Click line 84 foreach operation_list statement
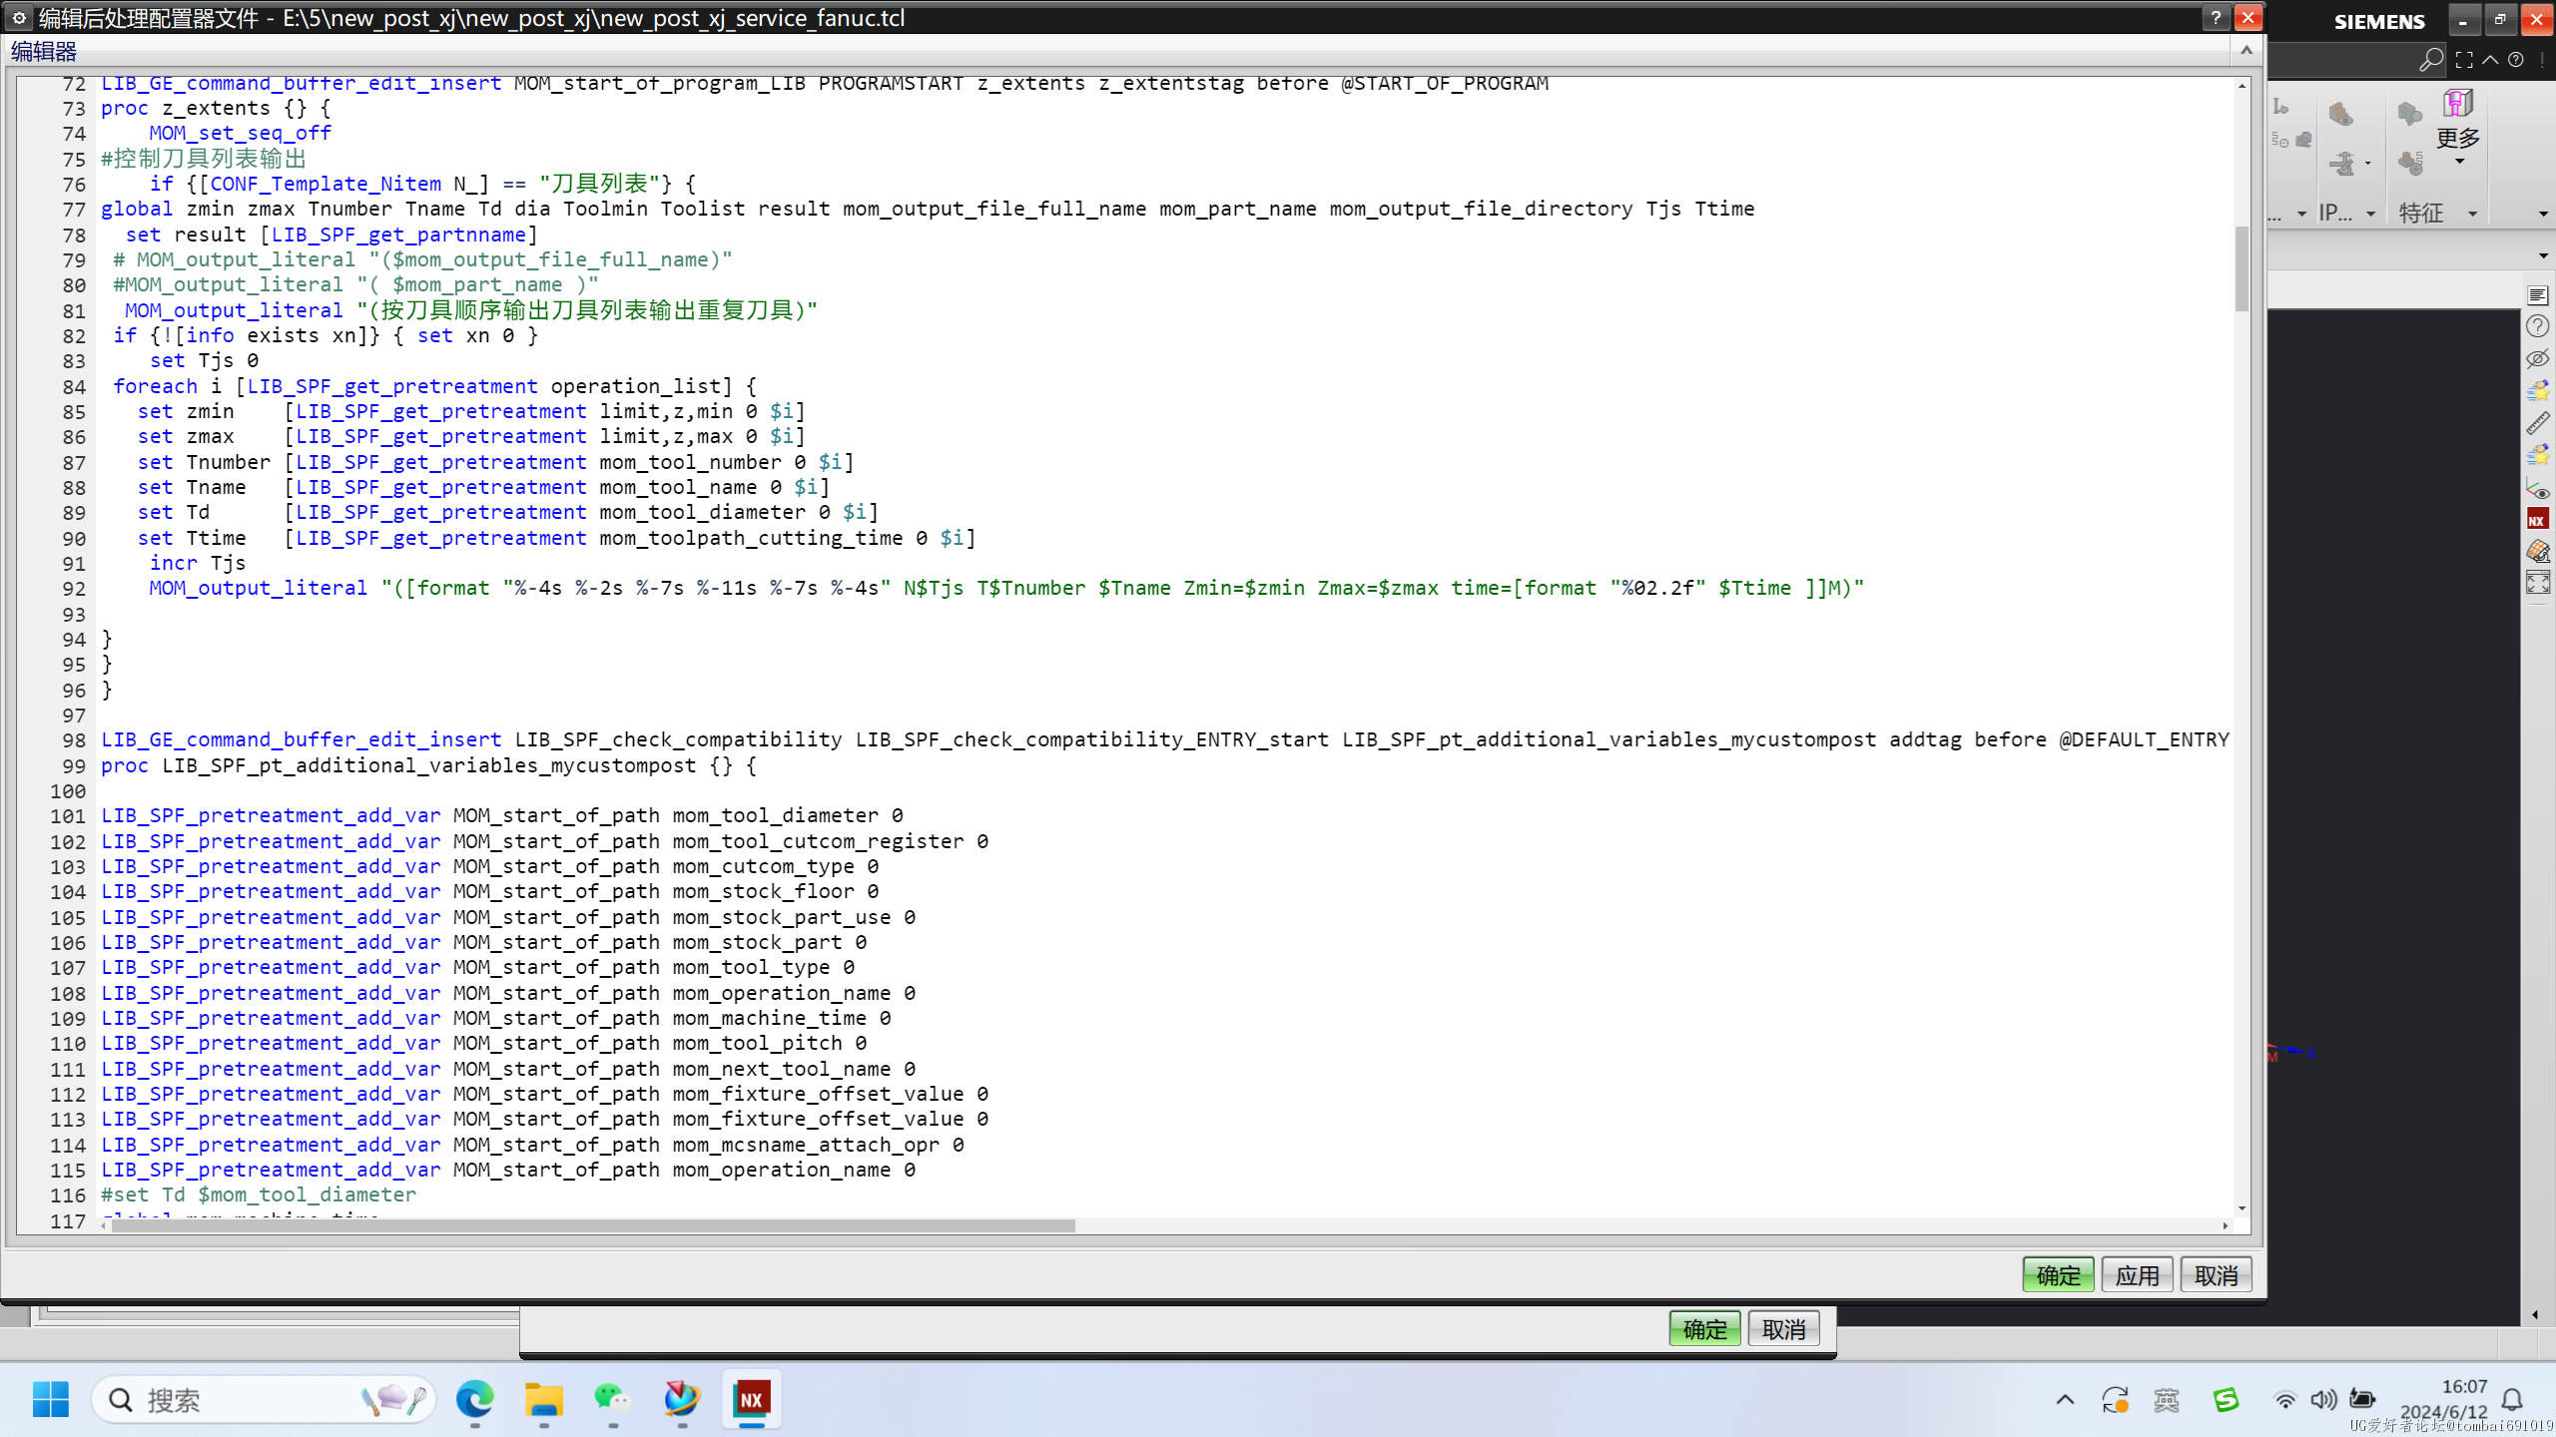 coord(434,386)
